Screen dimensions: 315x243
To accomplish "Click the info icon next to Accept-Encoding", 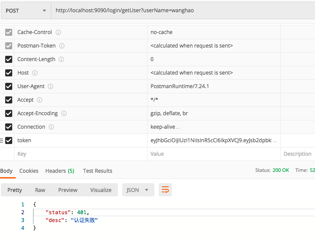I will (64, 113).
